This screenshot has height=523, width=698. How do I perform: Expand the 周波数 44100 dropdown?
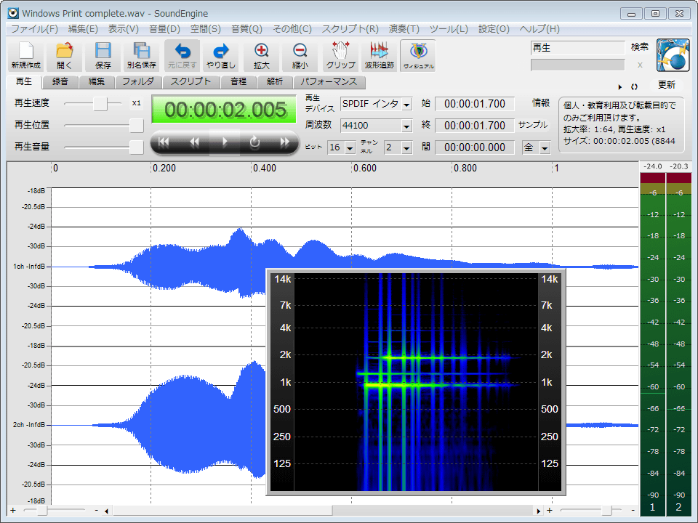tap(406, 126)
